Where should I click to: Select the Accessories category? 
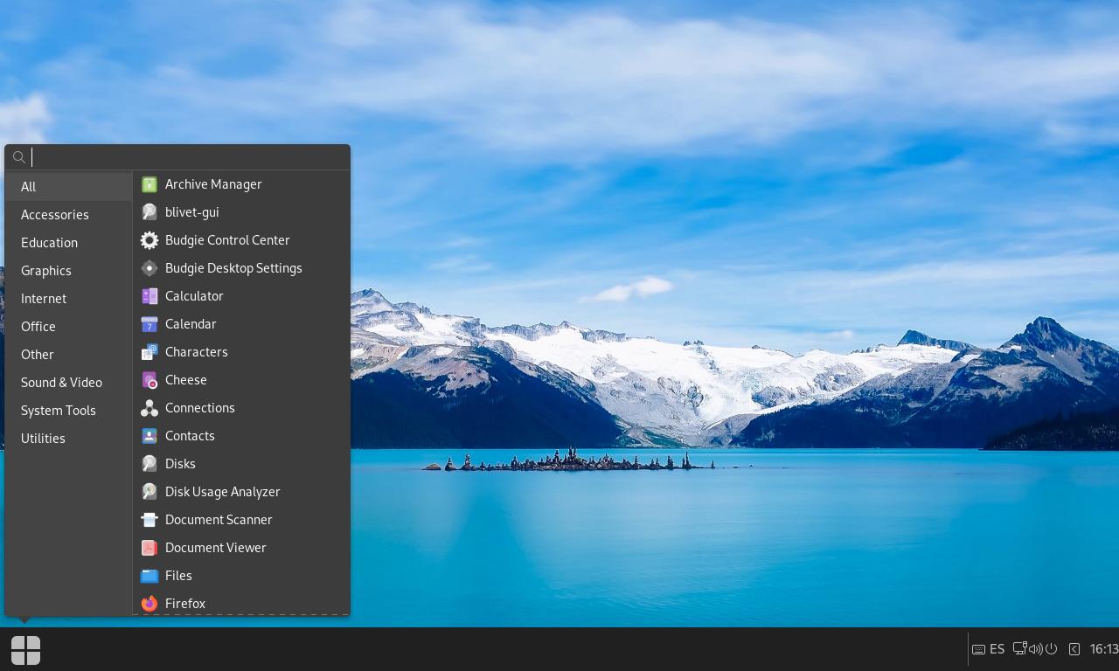(69, 215)
